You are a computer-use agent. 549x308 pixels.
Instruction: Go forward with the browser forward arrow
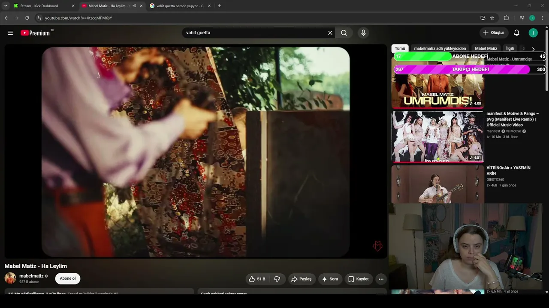[x=17, y=18]
